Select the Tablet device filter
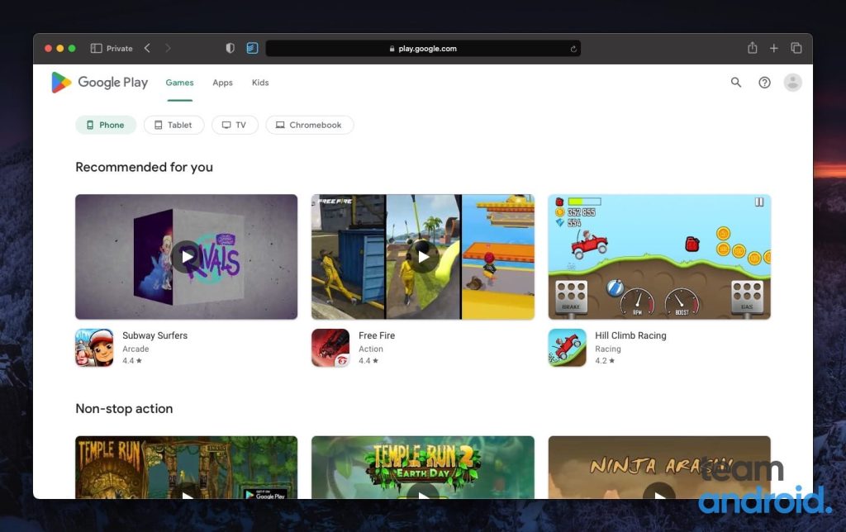The width and height of the screenshot is (846, 532). (x=173, y=126)
